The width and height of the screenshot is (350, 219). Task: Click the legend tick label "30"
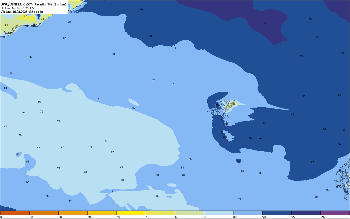point(89,217)
